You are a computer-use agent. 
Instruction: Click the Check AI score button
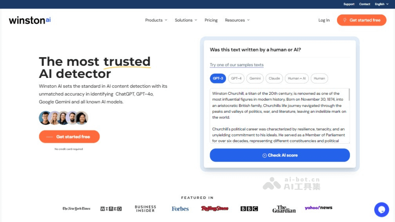(x=280, y=155)
